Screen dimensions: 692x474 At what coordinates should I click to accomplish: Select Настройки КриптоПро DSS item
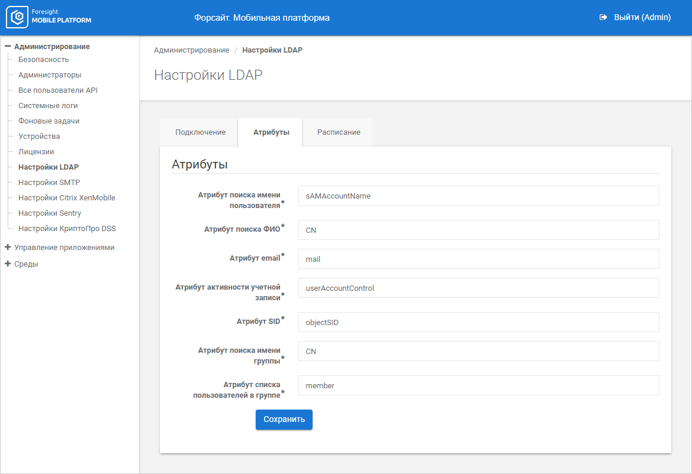pyautogui.click(x=63, y=229)
